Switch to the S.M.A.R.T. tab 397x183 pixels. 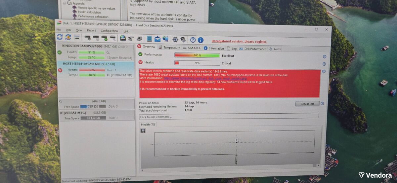[192, 48]
